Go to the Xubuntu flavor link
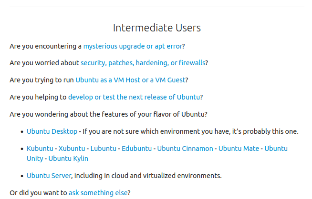 [x=72, y=149]
